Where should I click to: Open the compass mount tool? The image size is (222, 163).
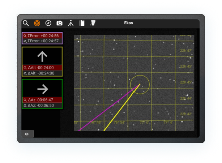(48, 23)
